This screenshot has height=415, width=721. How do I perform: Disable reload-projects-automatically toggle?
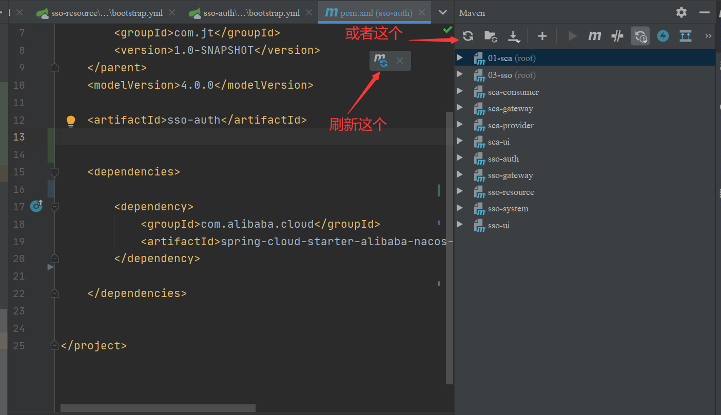click(x=640, y=36)
